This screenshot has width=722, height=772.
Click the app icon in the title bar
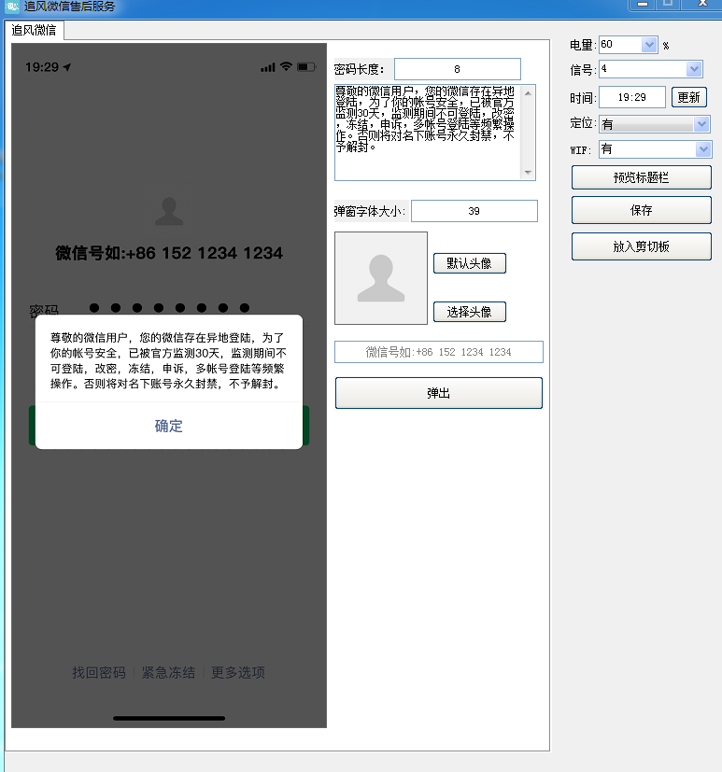click(x=12, y=7)
